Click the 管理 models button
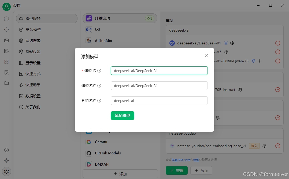The height and width of the screenshot is (179, 289). pos(177,170)
